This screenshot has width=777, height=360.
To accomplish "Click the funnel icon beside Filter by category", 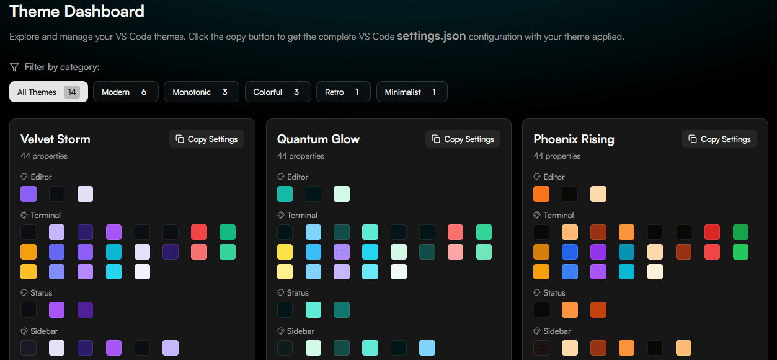I will [x=14, y=67].
